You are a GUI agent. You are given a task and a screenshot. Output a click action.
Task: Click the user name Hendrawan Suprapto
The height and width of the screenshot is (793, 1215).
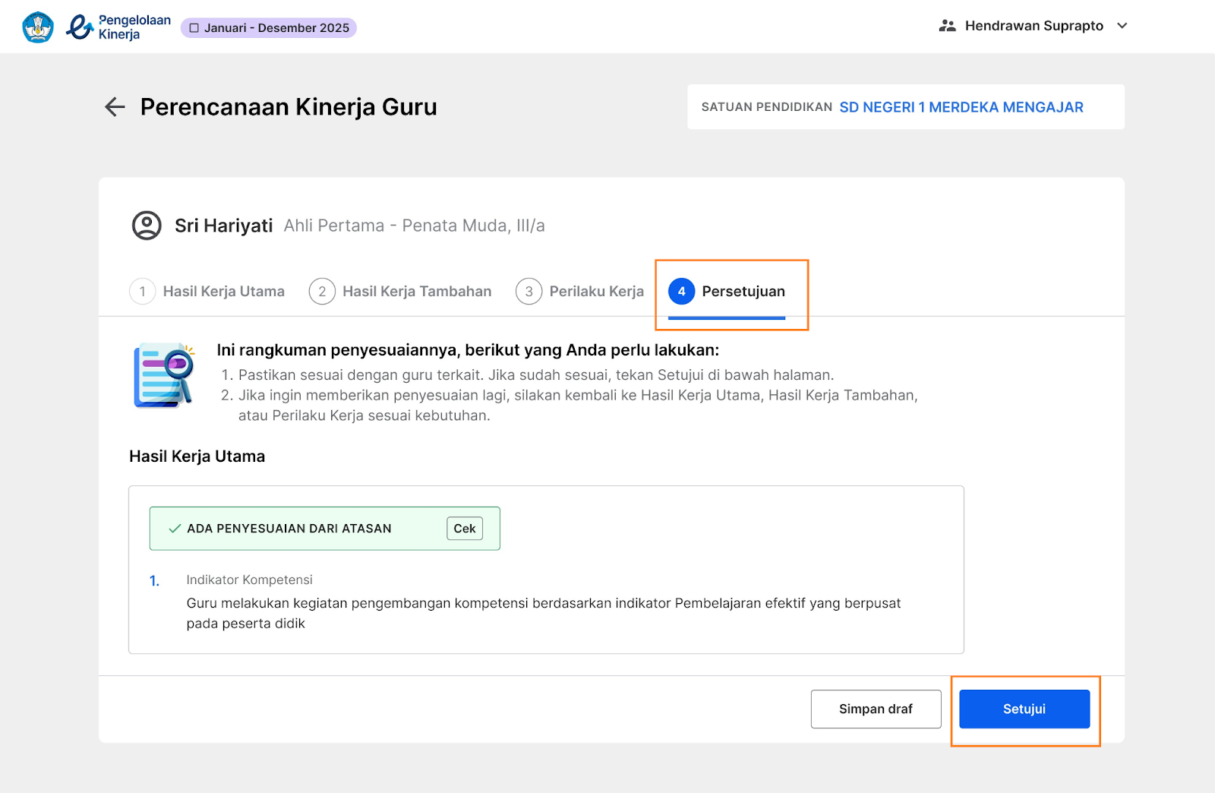[x=1034, y=26]
